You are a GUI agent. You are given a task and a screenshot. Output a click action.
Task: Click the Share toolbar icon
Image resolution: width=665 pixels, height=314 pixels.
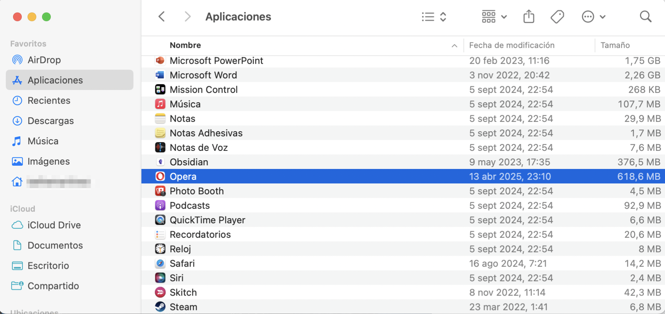coord(529,17)
